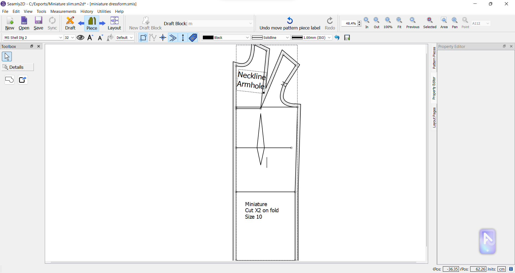
Task: Zoom to Fit the pattern
Action: pyautogui.click(x=399, y=23)
